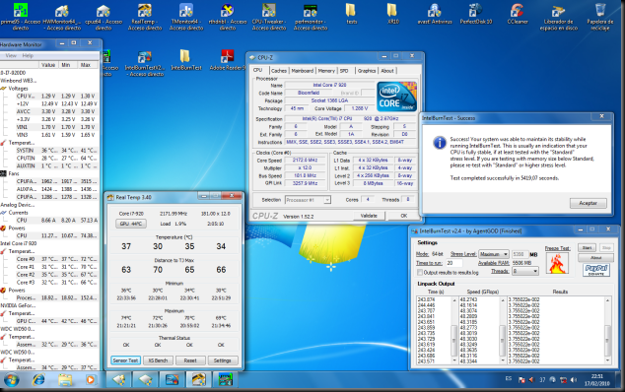Click the volume speaker tray icon
The width and height of the screenshot is (625, 392).
[x=574, y=379]
